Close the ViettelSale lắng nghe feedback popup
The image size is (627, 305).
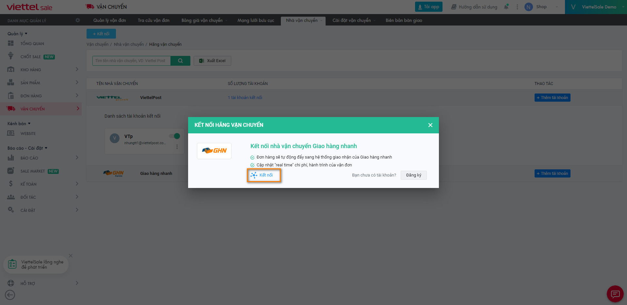pos(71,256)
